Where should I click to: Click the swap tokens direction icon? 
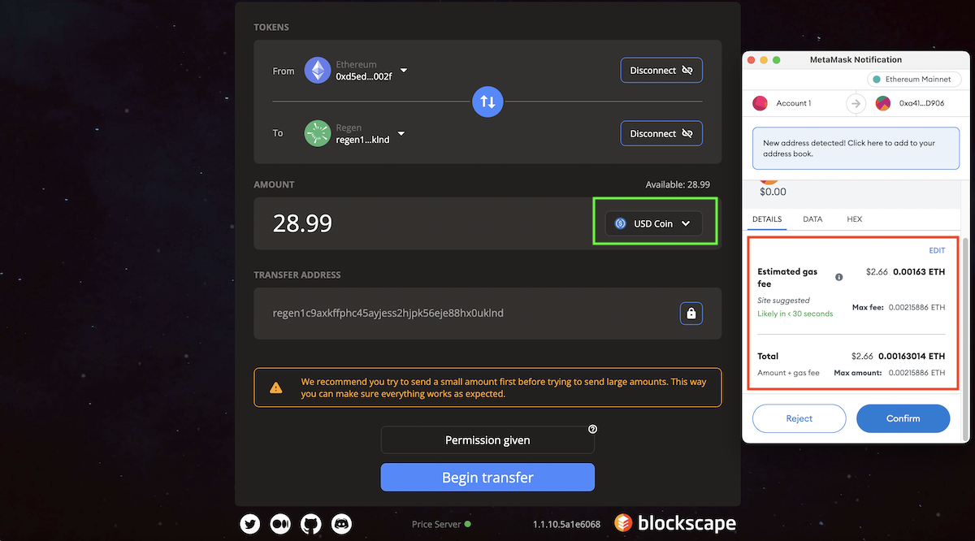tap(487, 102)
